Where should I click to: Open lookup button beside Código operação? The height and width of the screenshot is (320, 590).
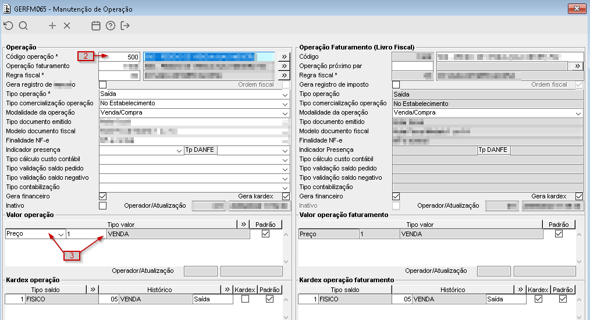pos(284,57)
